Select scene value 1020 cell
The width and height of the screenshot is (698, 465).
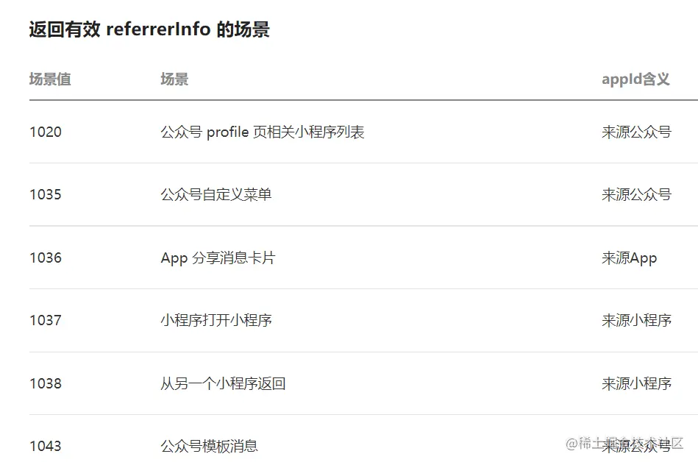[46, 132]
